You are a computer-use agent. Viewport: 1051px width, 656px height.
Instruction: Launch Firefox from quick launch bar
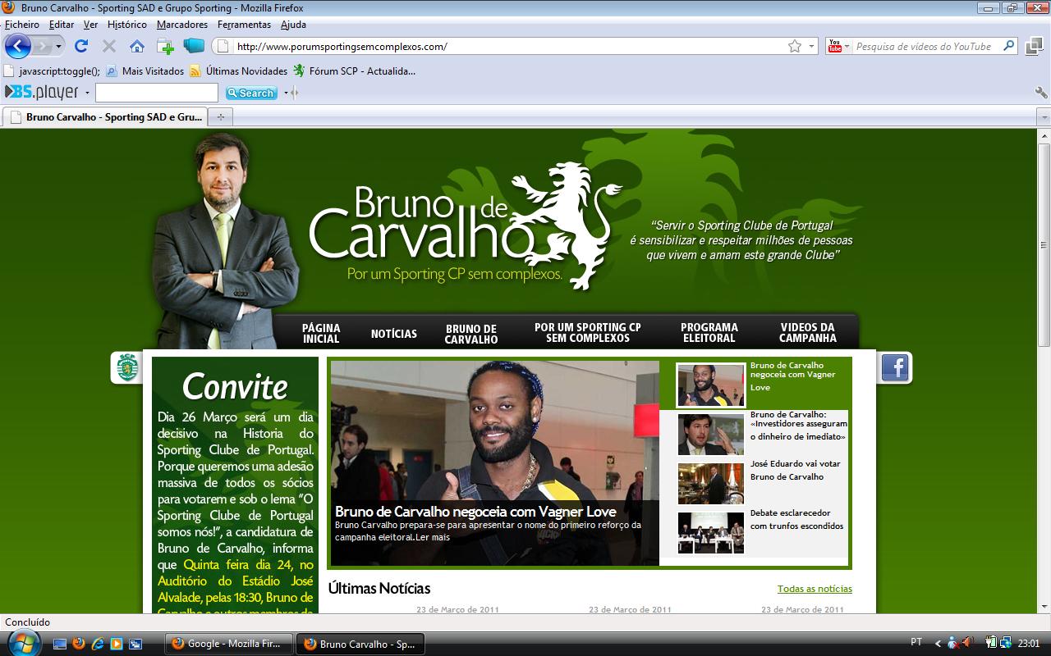(79, 644)
